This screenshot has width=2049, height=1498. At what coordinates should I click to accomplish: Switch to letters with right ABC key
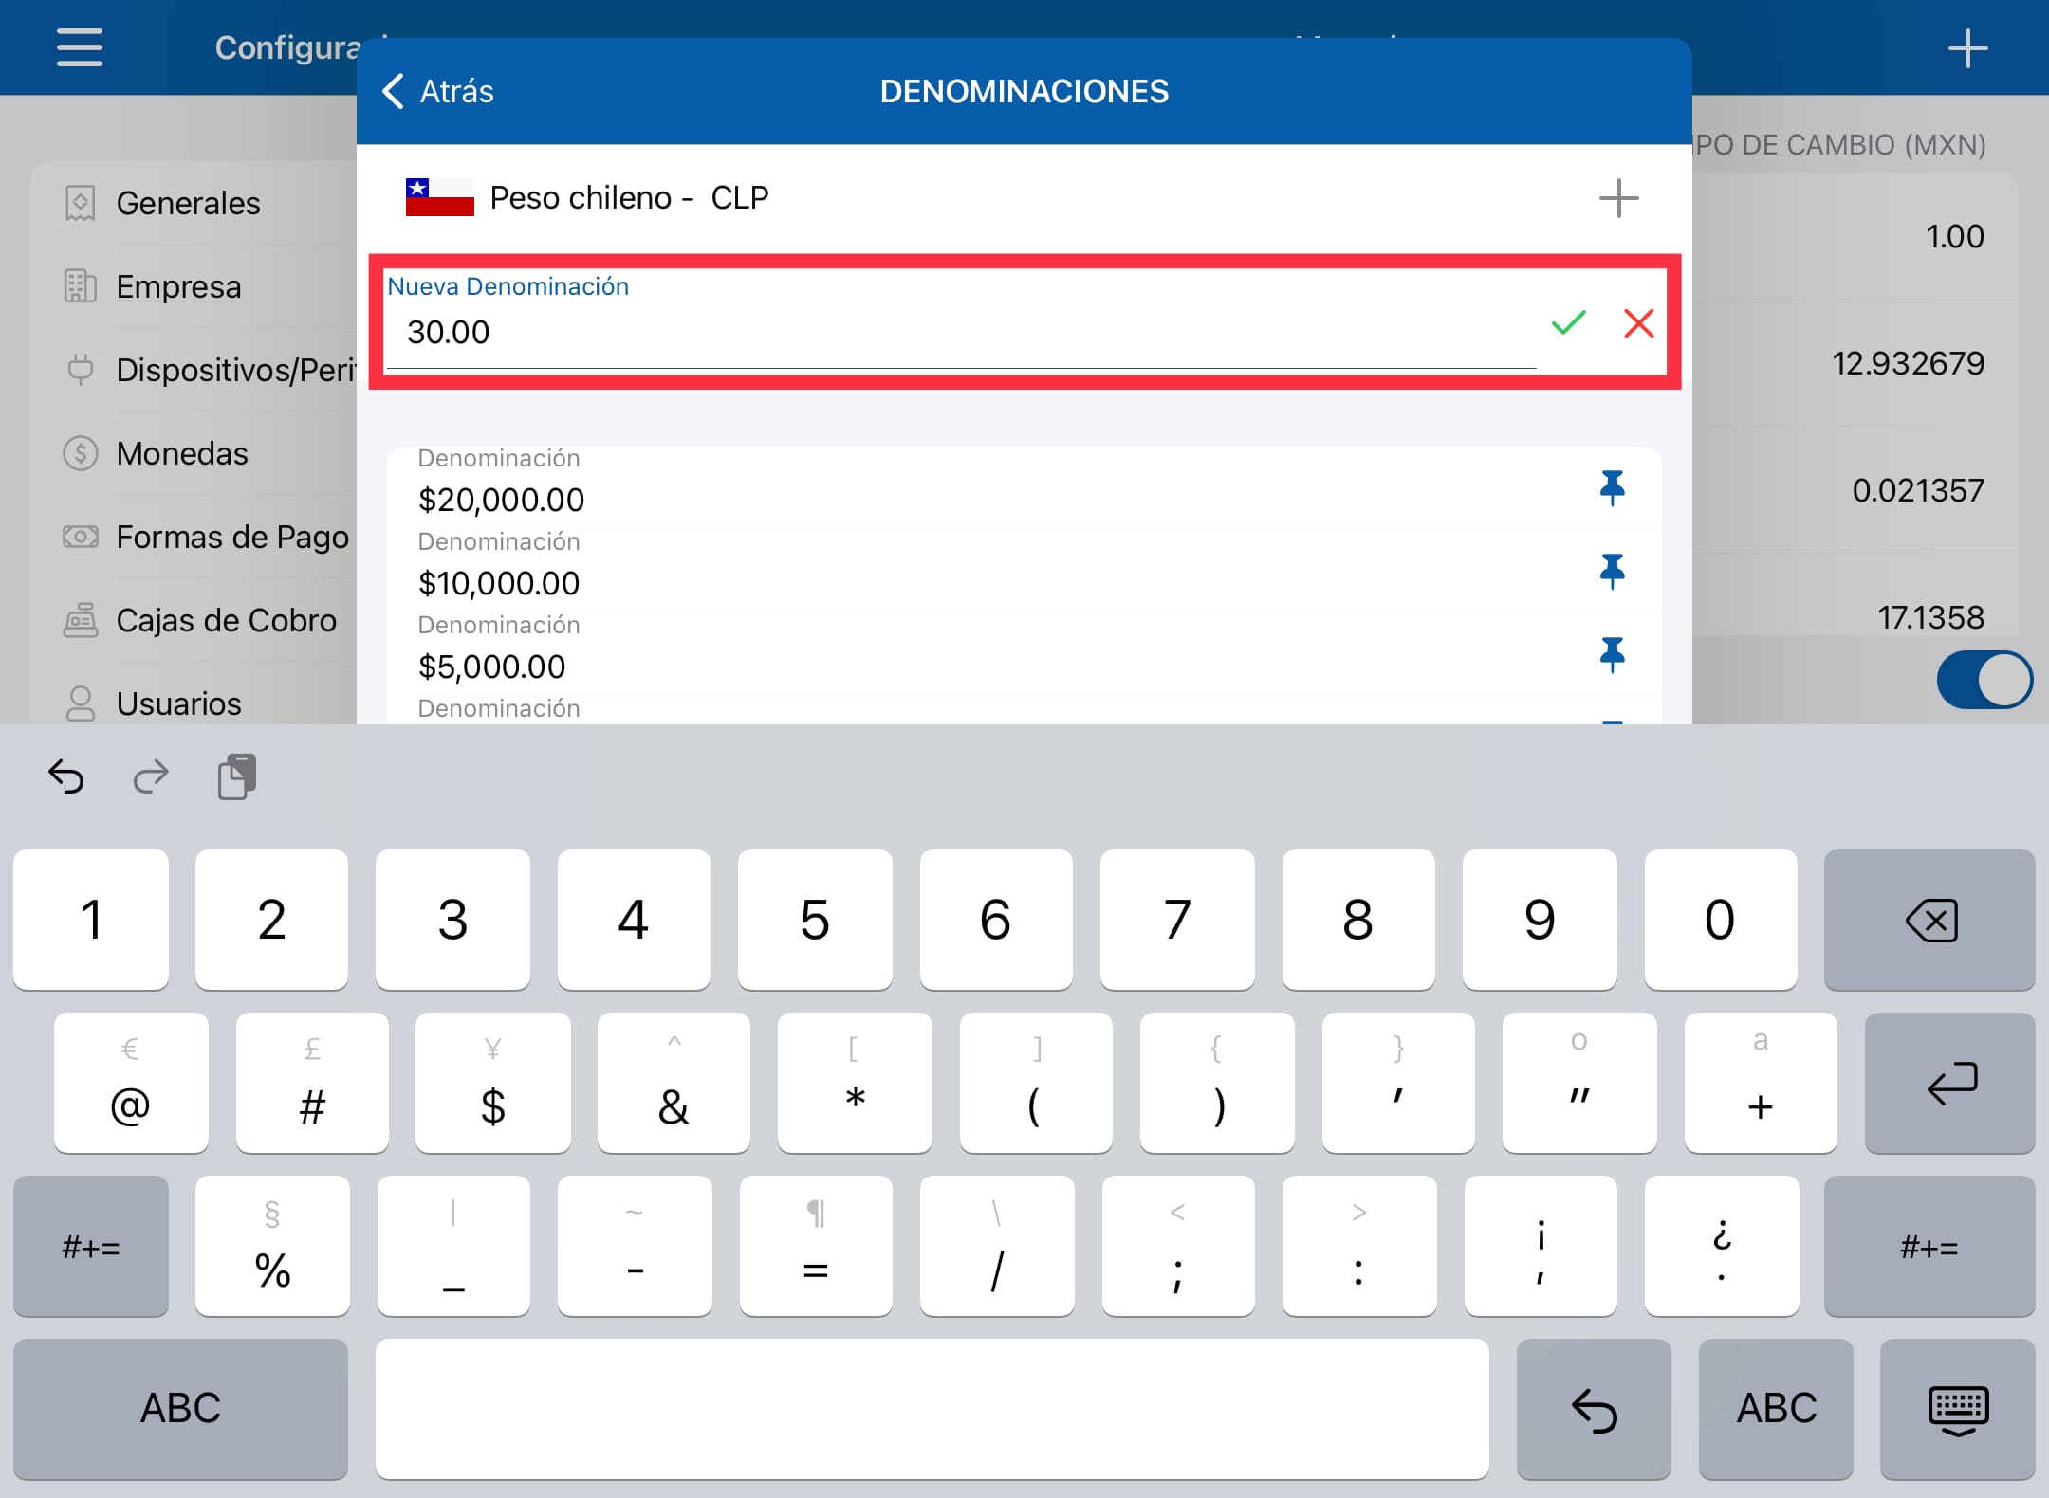[x=1776, y=1409]
